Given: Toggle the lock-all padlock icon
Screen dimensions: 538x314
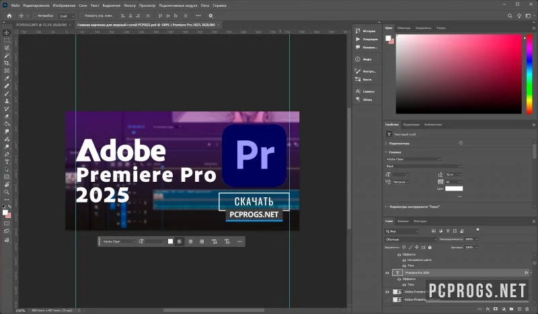Looking at the screenshot, I should (x=430, y=247).
